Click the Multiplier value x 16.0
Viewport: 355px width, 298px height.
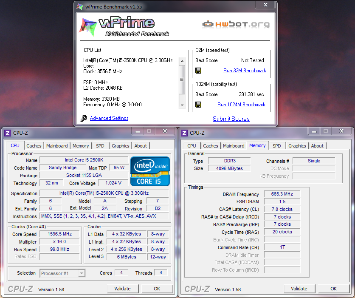tap(60, 242)
